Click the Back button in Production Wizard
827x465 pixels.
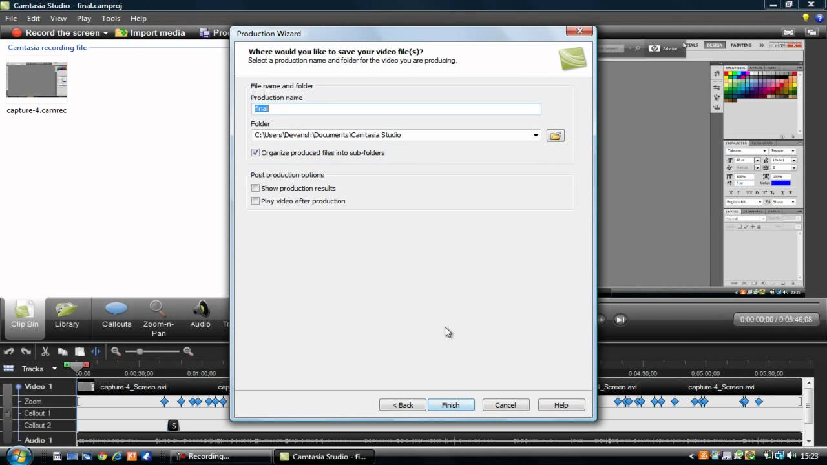click(x=403, y=405)
